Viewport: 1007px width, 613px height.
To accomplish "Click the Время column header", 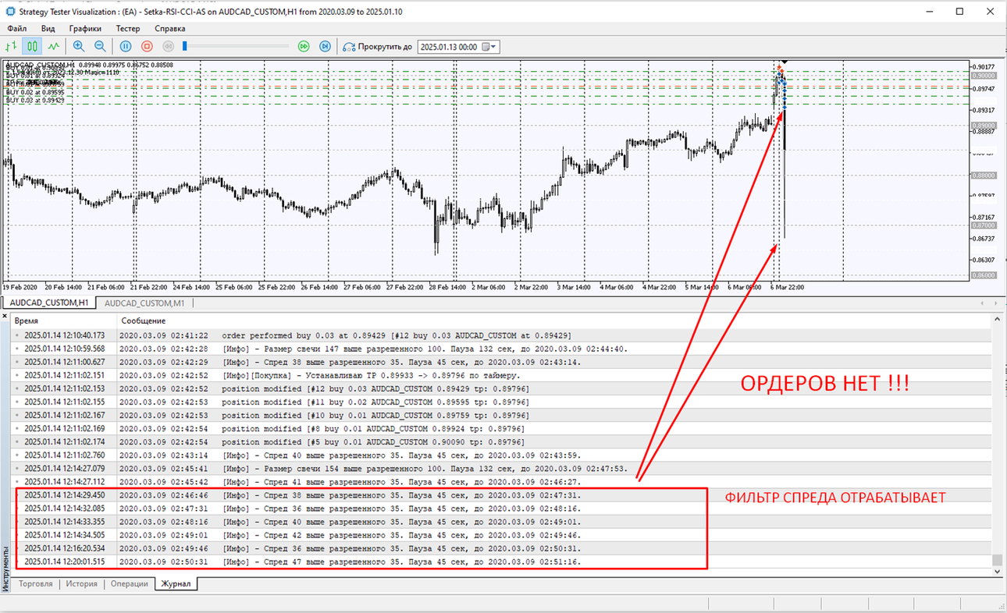I will coord(62,321).
